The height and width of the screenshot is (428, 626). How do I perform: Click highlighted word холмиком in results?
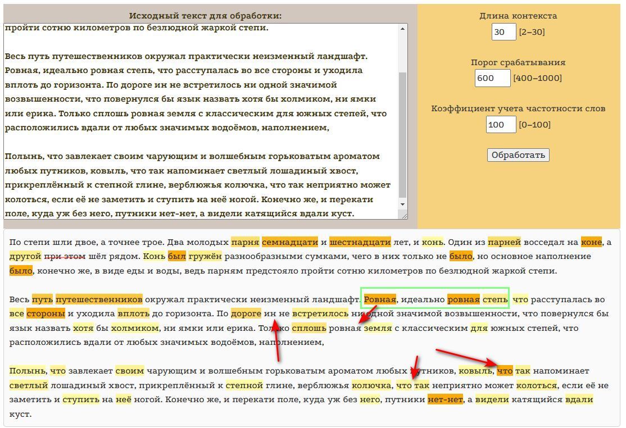click(135, 328)
